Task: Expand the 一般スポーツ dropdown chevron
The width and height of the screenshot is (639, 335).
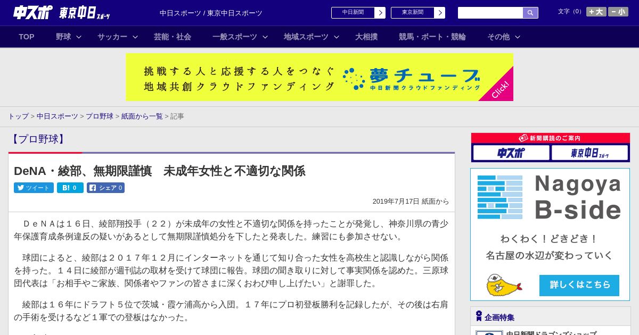Action: pyautogui.click(x=265, y=37)
